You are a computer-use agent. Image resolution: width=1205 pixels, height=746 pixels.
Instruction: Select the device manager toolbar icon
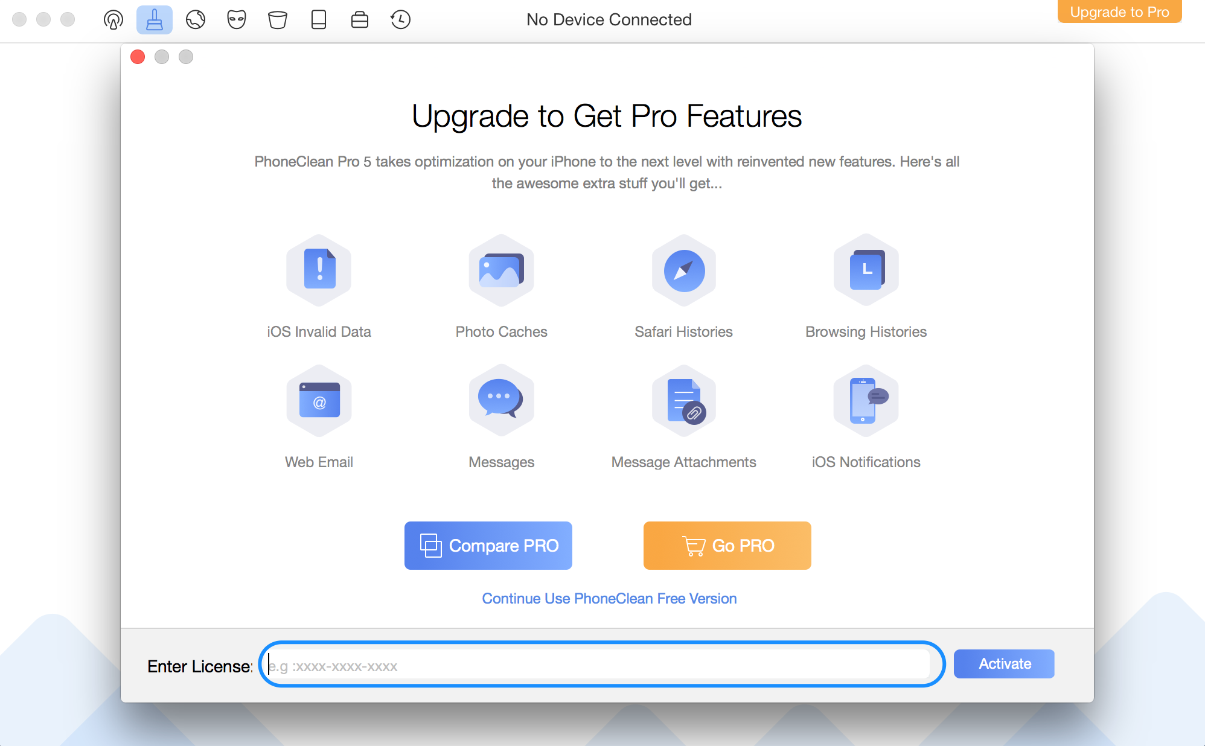[319, 19]
